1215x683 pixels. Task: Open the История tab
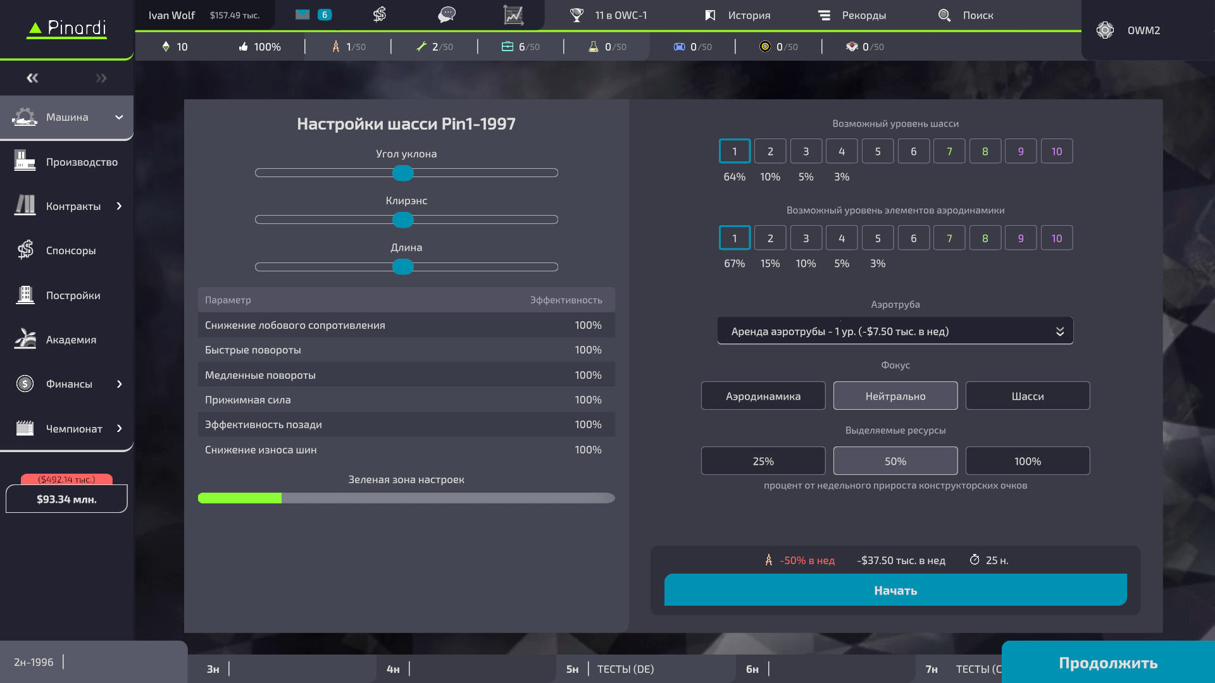738,15
